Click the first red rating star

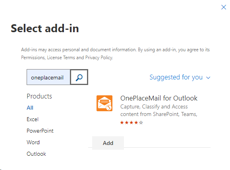point(122,122)
